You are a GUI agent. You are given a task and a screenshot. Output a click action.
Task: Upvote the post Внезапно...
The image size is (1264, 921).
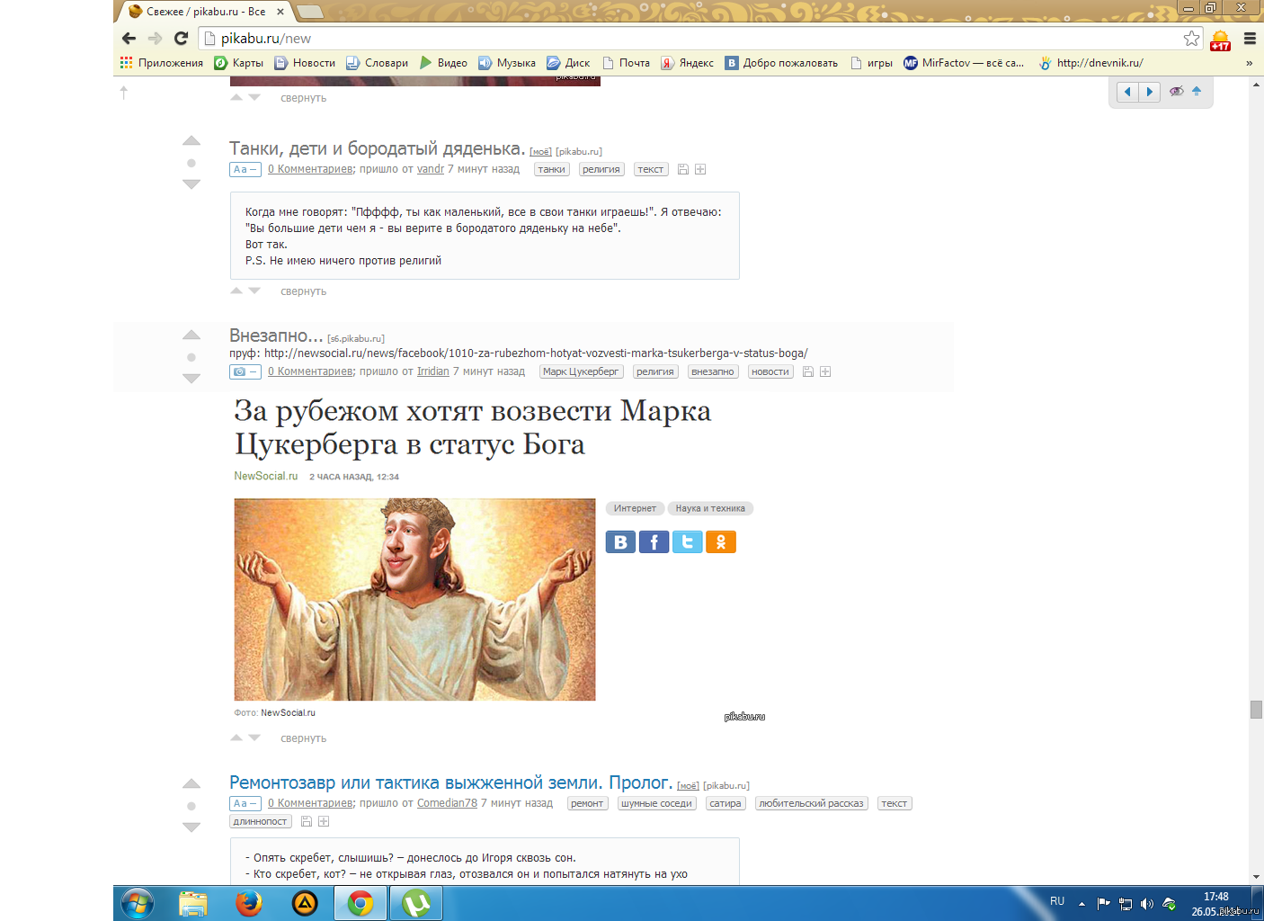click(191, 335)
